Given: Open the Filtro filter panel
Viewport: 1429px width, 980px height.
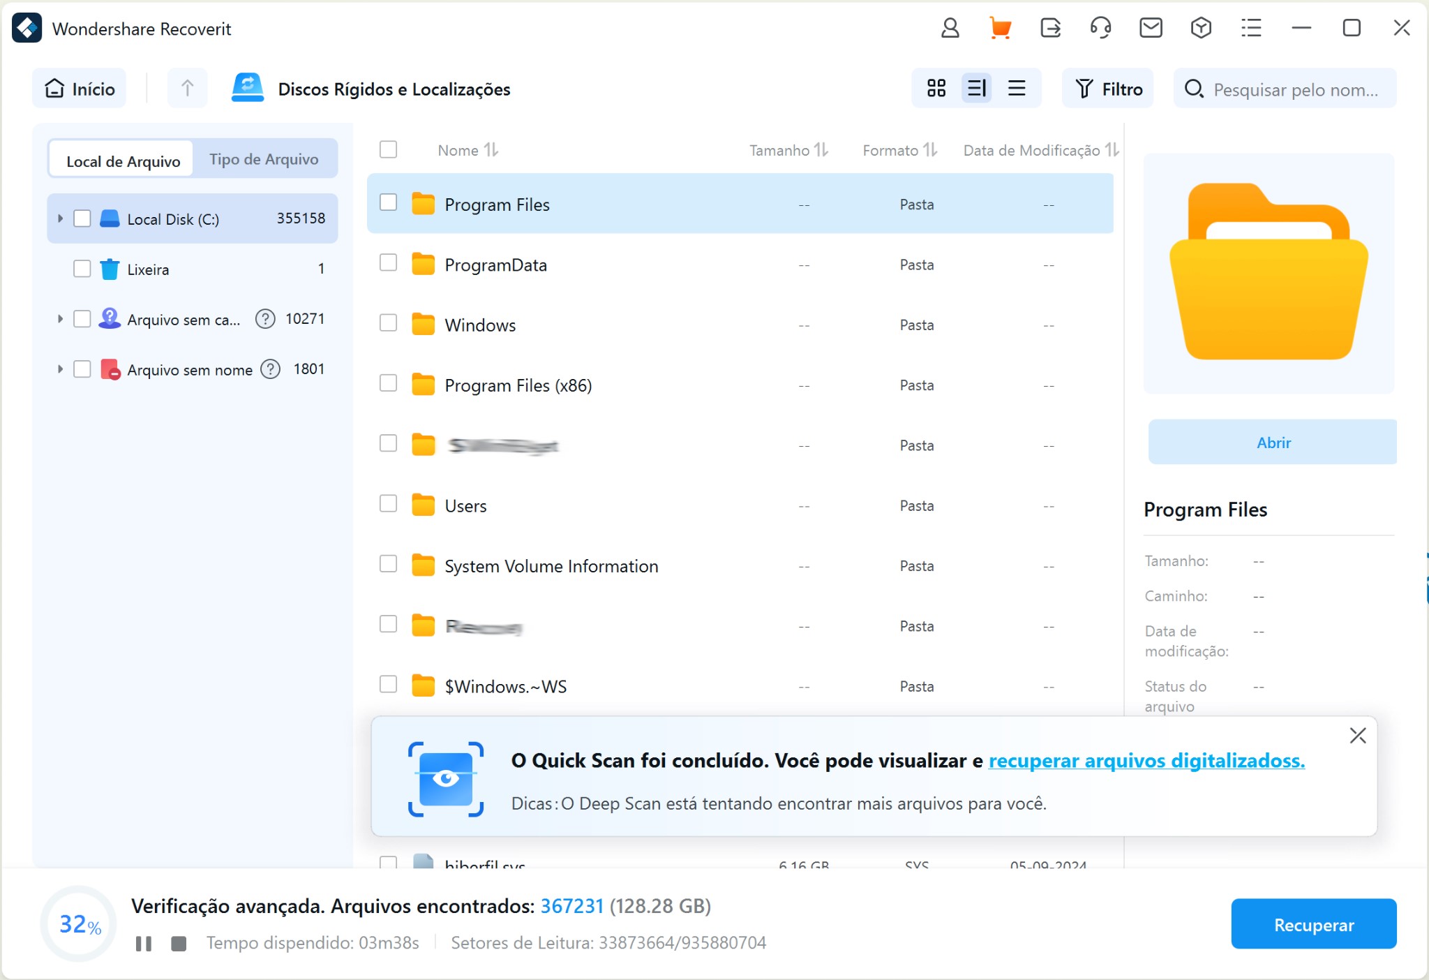Looking at the screenshot, I should point(1108,89).
